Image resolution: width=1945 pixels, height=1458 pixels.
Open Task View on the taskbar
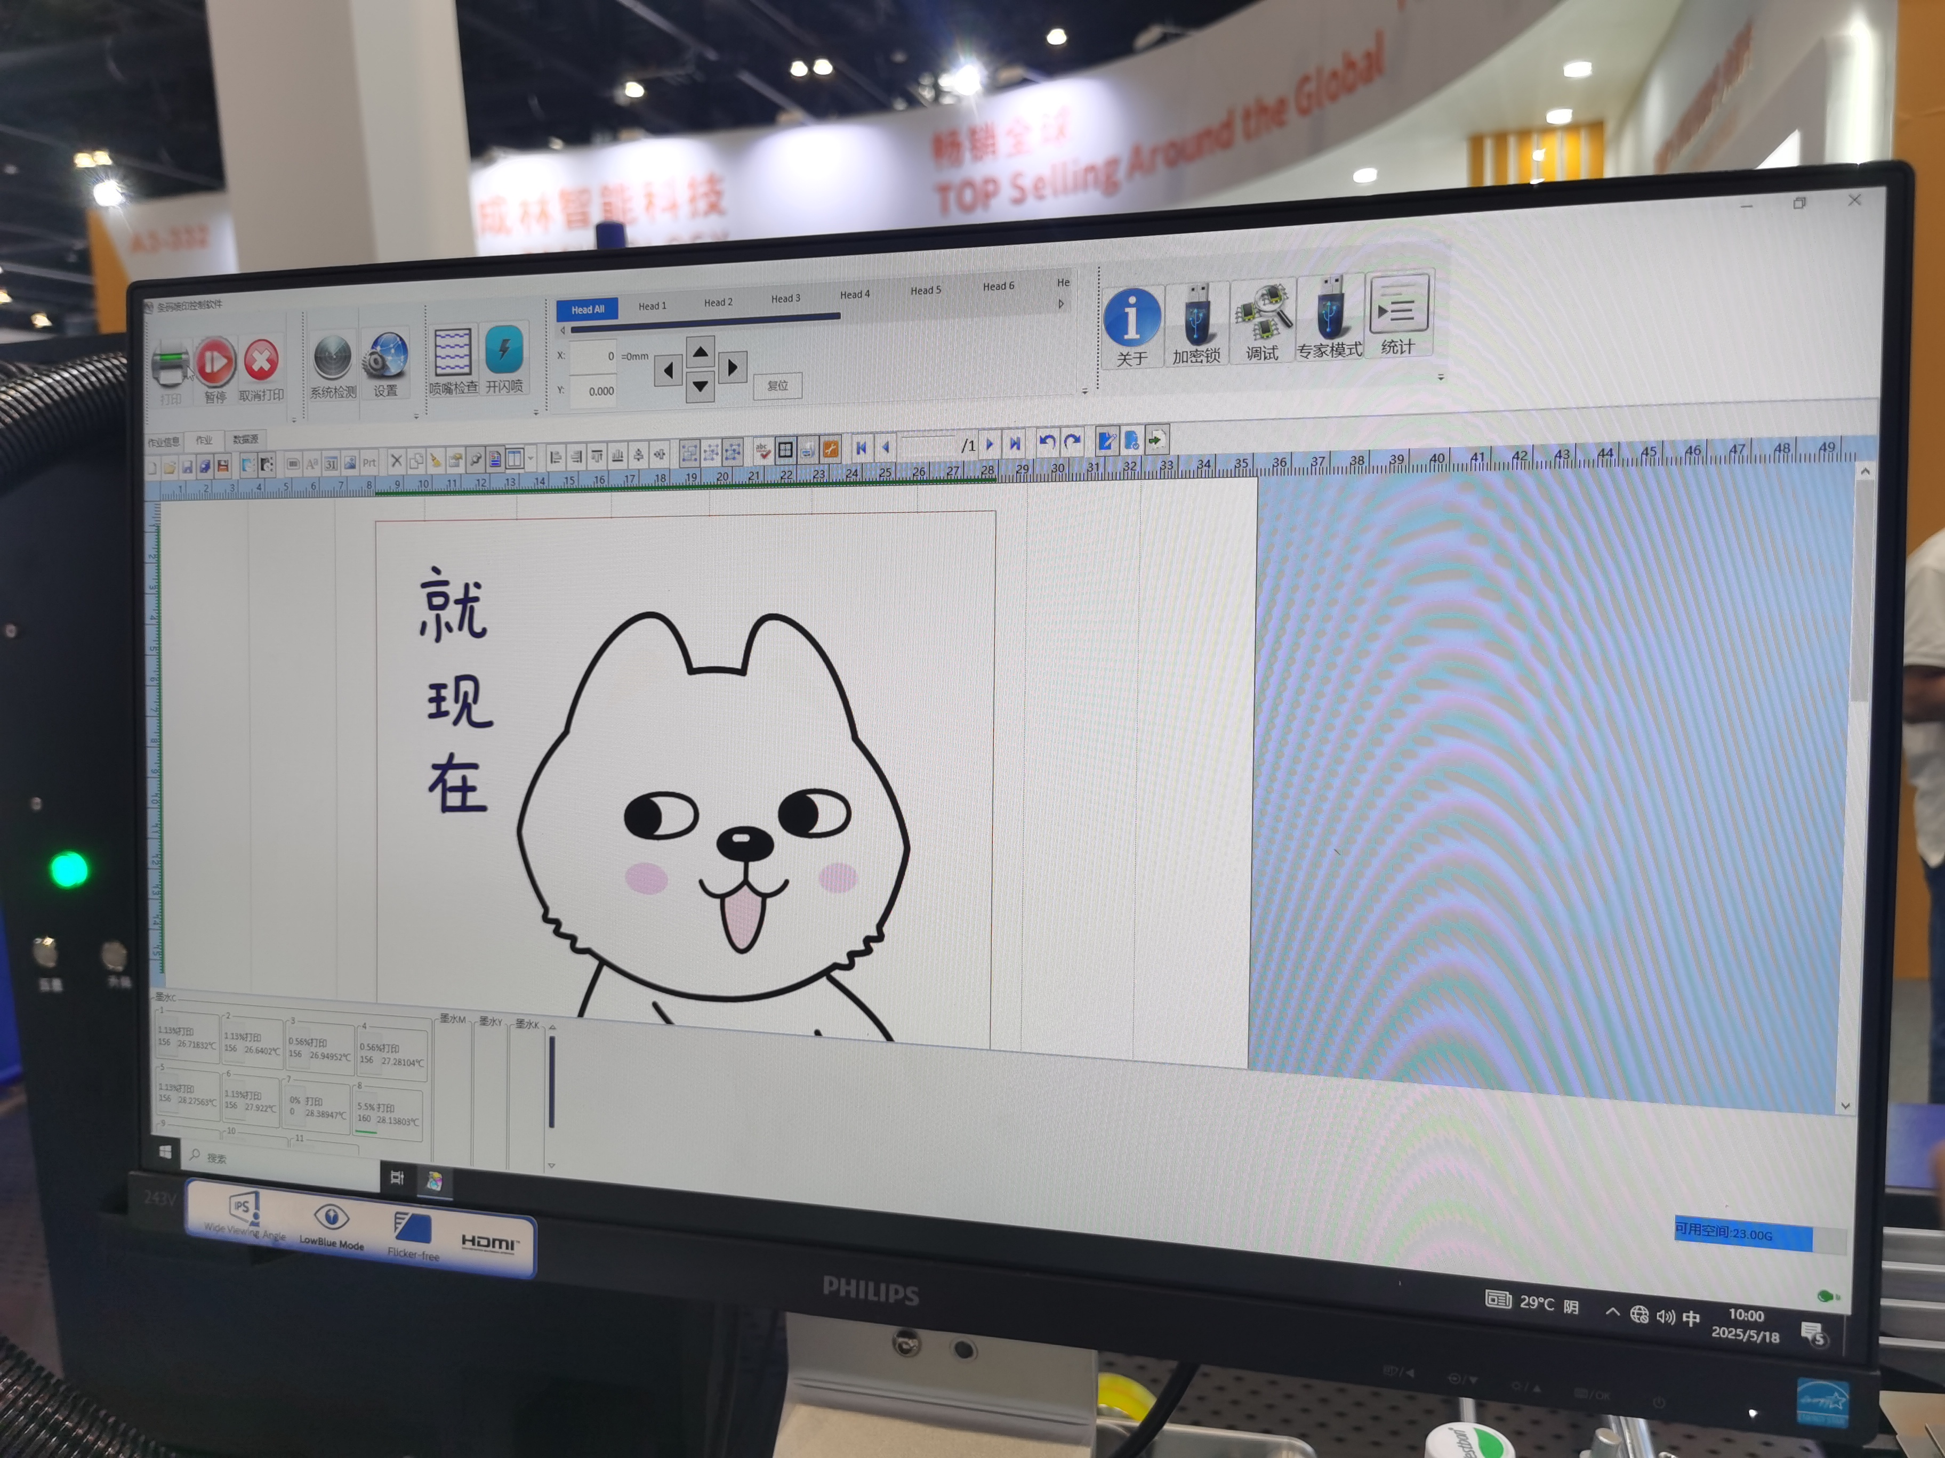[x=397, y=1178]
